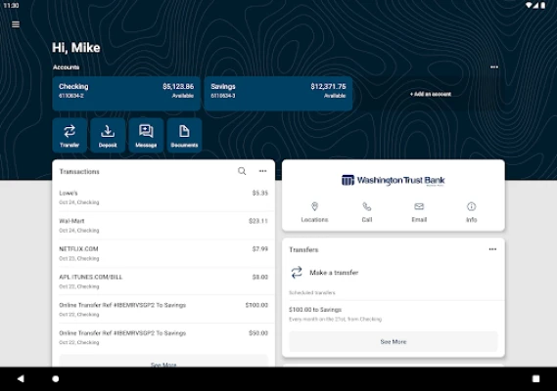Select the Savings account card
The height and width of the screenshot is (391, 557).
[278, 94]
